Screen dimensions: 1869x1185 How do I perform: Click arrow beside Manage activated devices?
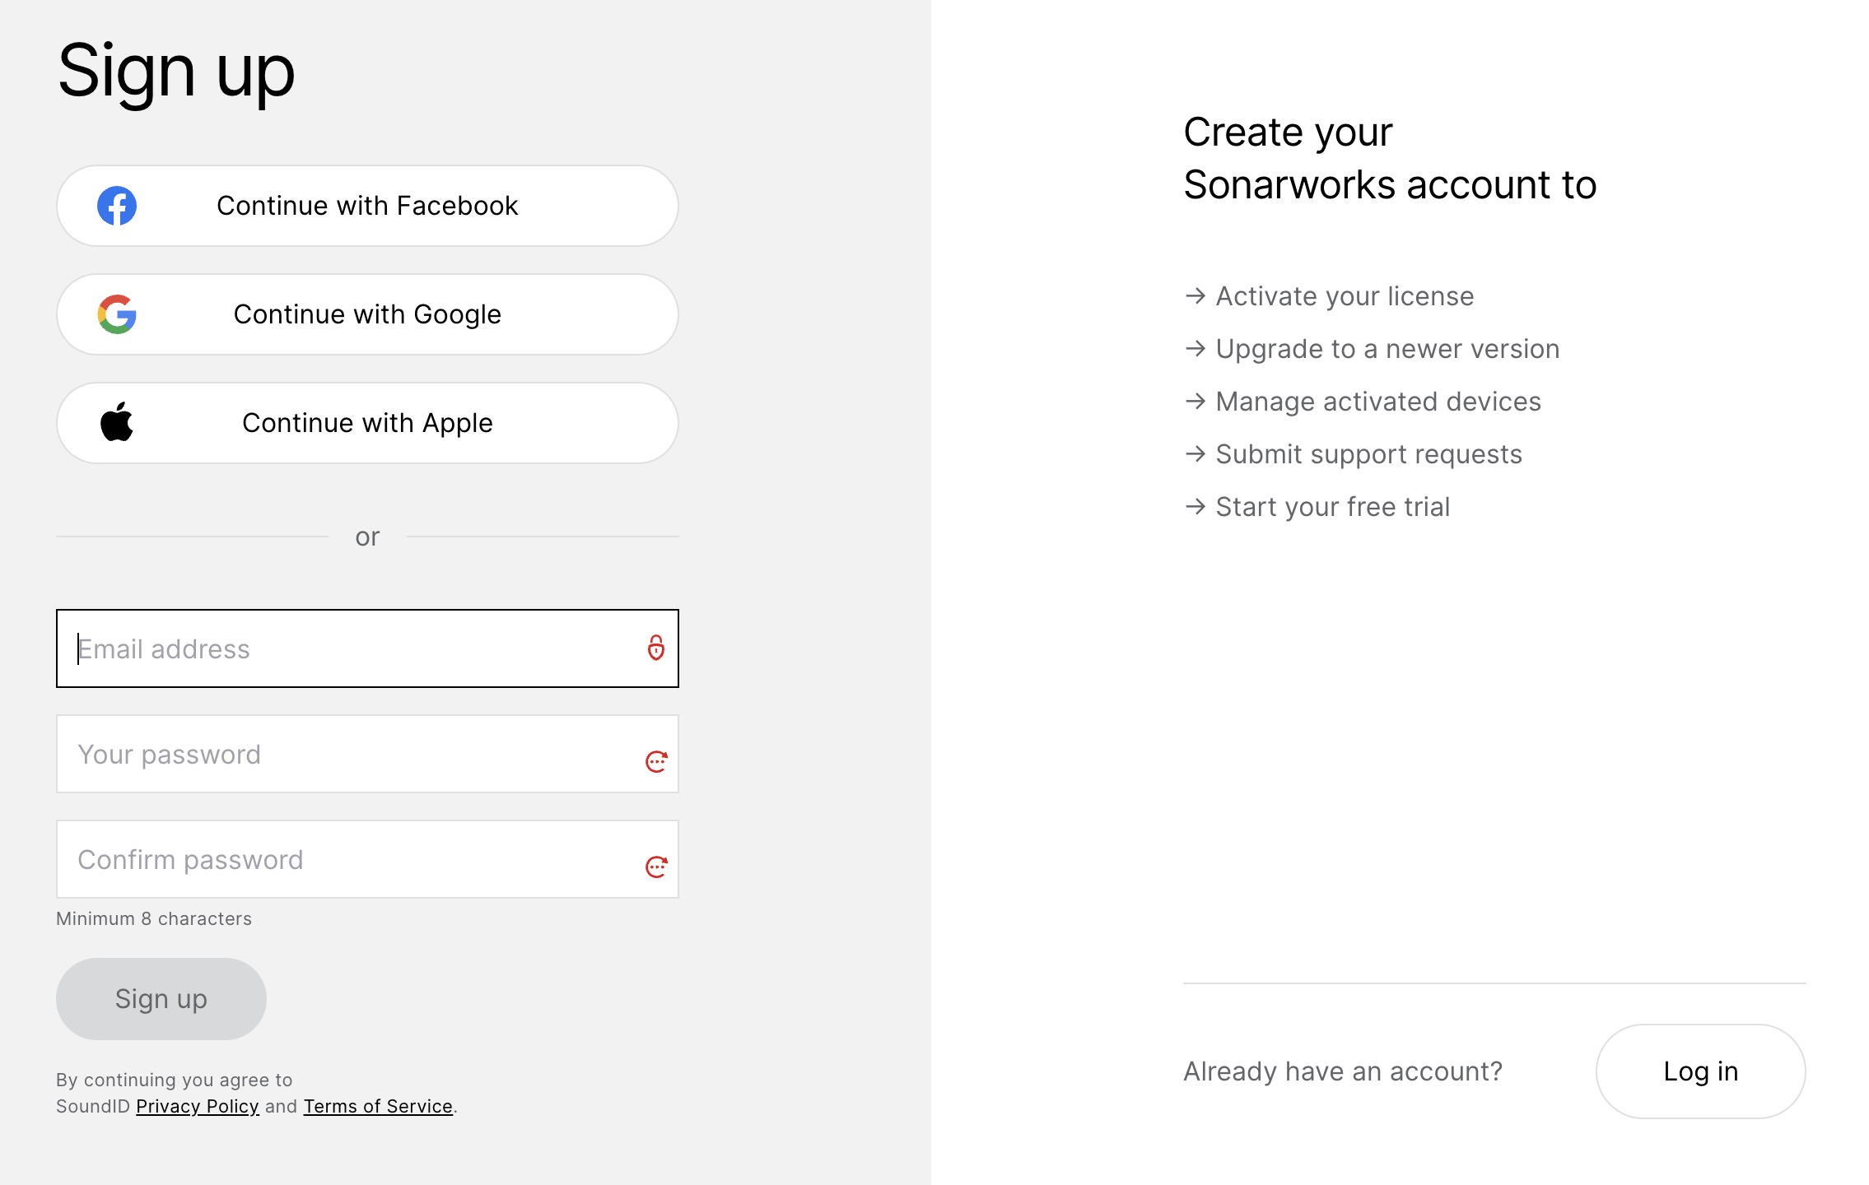coord(1196,401)
